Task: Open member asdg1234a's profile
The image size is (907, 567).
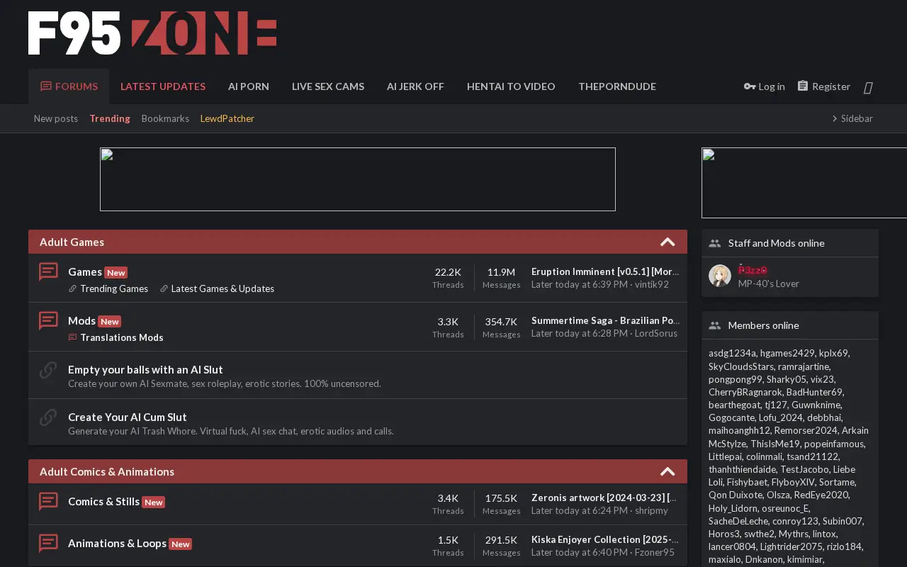Action: 733,353
